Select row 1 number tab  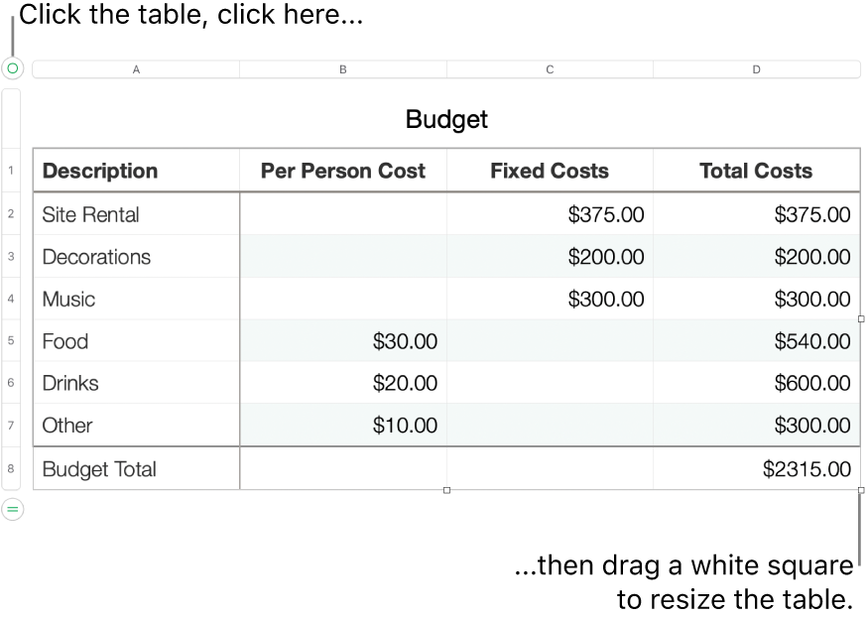tap(10, 170)
